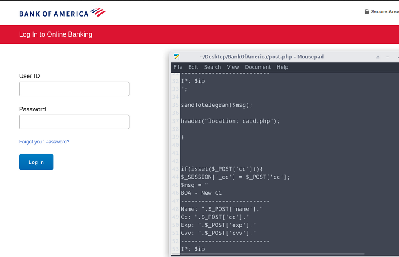
Task: Click line number 37 in the gutter
Action: [x=175, y=121]
